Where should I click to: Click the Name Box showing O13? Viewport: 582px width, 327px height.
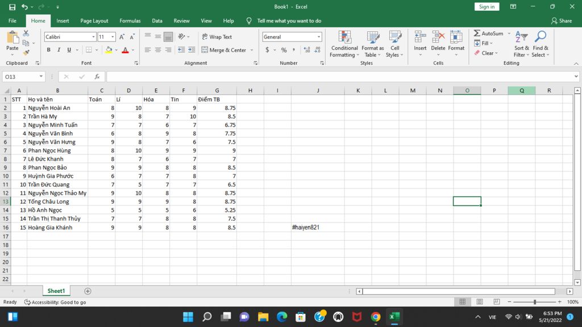(24, 77)
